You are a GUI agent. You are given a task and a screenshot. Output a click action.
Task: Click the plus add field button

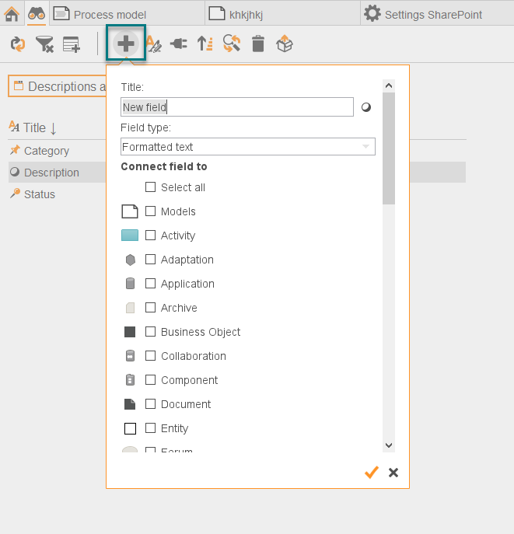pos(126,44)
